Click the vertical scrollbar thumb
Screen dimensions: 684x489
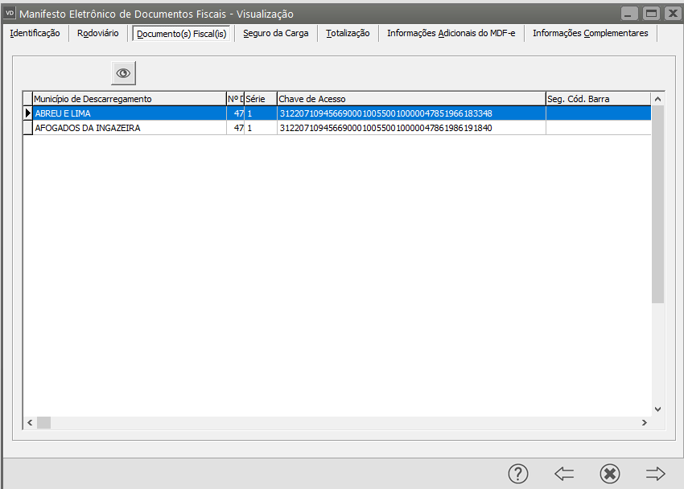click(657, 204)
